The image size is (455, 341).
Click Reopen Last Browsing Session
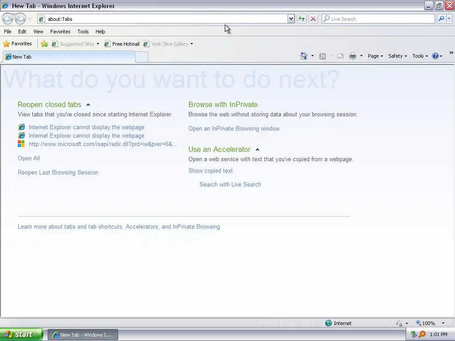pos(58,173)
